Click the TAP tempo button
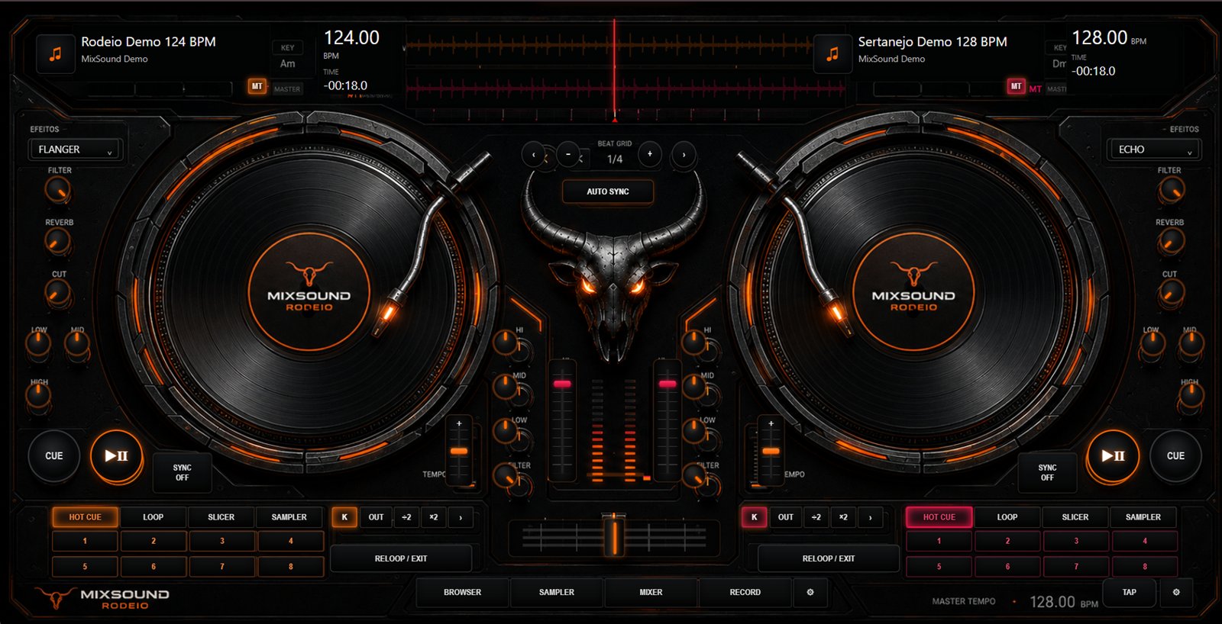The image size is (1222, 624). pos(1130,592)
